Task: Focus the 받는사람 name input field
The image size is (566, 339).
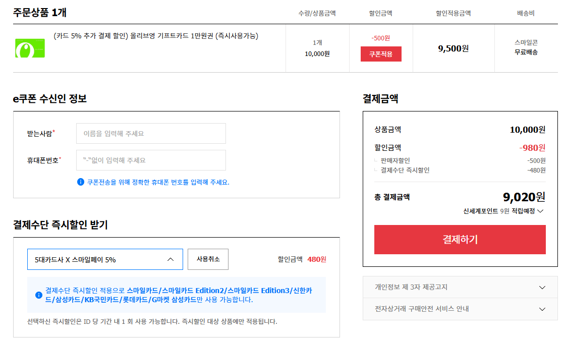Action: (x=150, y=133)
